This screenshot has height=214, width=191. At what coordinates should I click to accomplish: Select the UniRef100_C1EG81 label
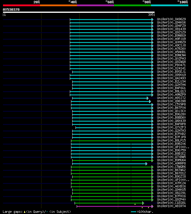pyautogui.click(x=171, y=203)
